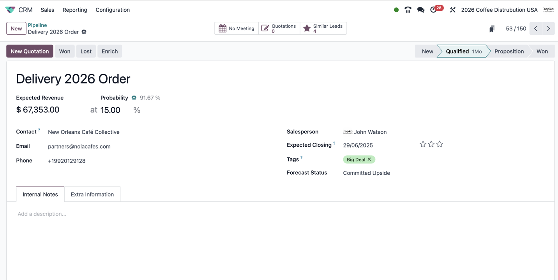This screenshot has height=280, width=558.
Task: Switch to Extra Information tab
Action: 92,194
